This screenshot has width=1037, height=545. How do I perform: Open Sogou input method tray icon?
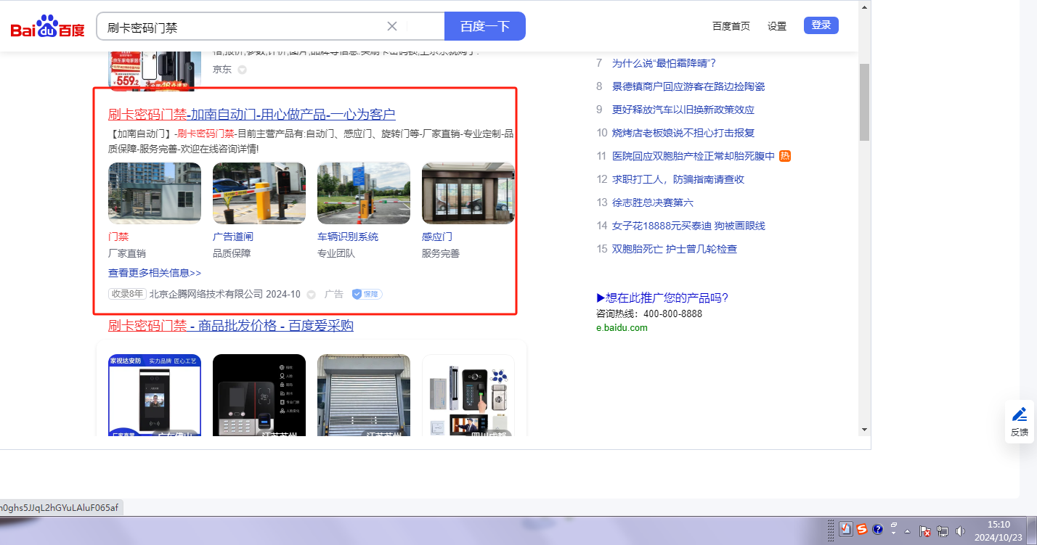[x=861, y=530]
